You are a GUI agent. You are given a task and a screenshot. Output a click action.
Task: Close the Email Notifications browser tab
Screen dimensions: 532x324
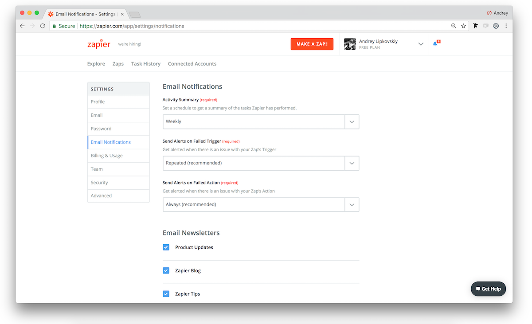point(123,14)
